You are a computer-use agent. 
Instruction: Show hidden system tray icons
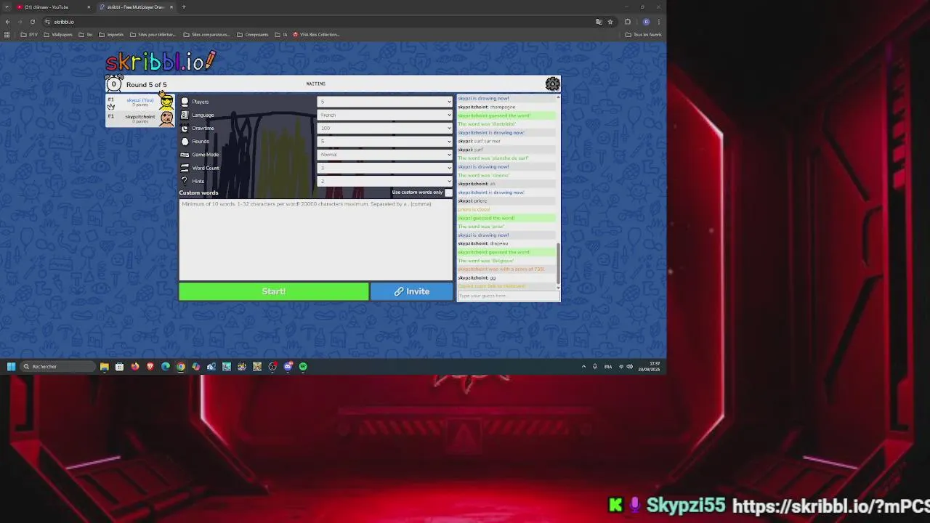[583, 367]
